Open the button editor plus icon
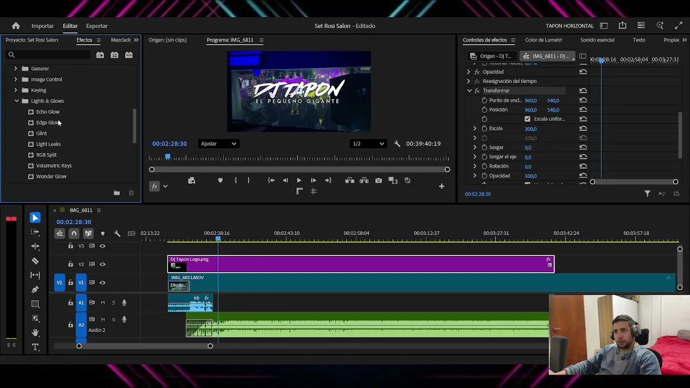690x388 pixels. [441, 186]
